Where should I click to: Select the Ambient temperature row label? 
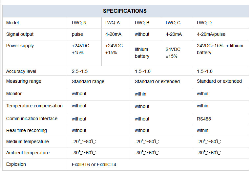(28, 153)
